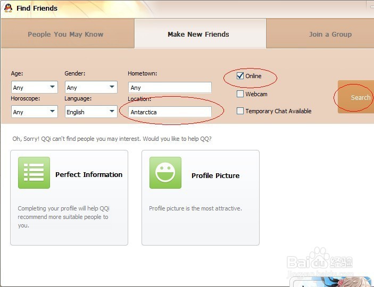374x287 pixels.
Task: Expand the Horoscope dropdown
Action: (35, 112)
